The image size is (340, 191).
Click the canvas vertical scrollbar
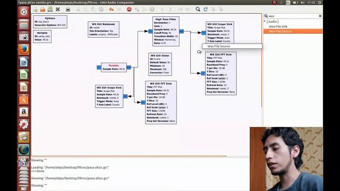262,60
